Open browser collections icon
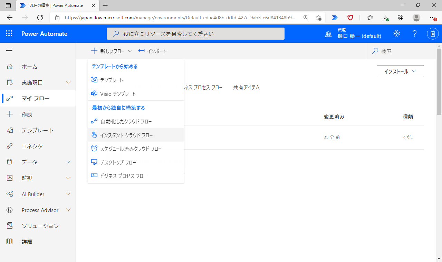 401,18
